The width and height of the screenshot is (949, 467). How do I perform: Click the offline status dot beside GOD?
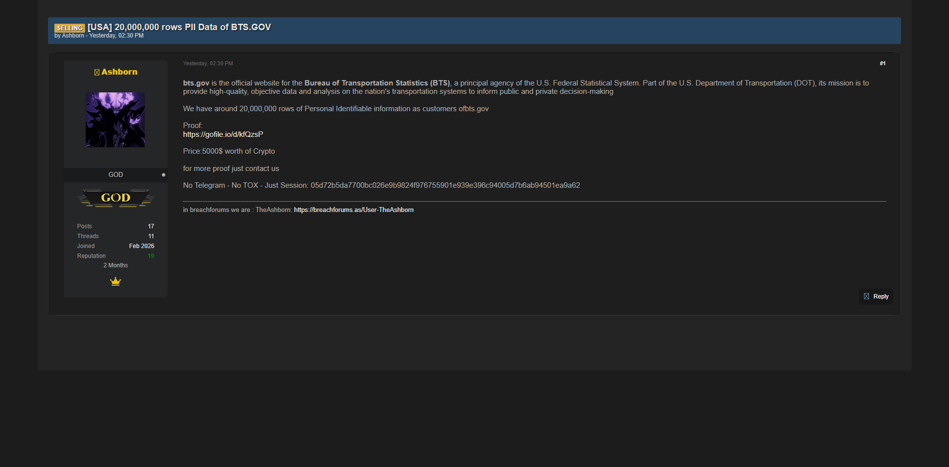click(x=164, y=175)
